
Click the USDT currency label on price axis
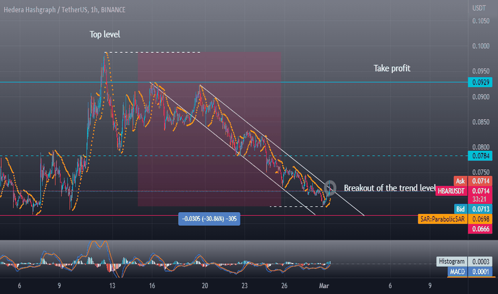tap(479, 8)
